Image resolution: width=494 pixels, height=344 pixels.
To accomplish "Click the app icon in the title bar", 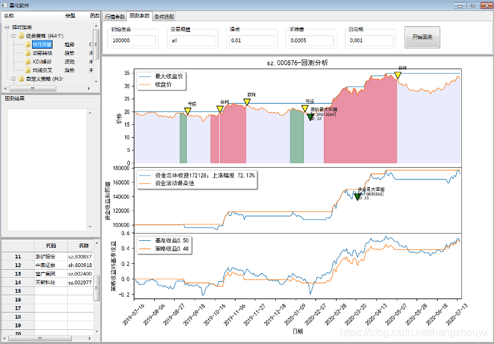I will [4, 5].
